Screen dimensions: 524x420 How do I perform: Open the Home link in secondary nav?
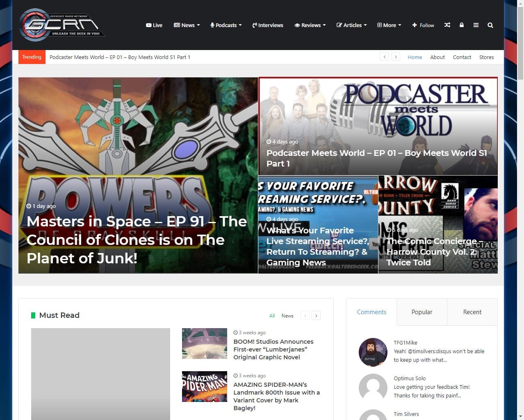pyautogui.click(x=415, y=57)
